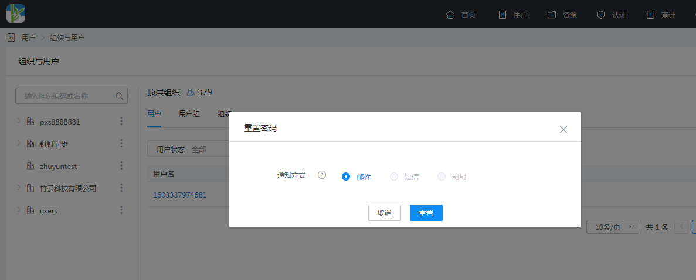Select 竹云科技有限公司 in organization tree

(68, 188)
